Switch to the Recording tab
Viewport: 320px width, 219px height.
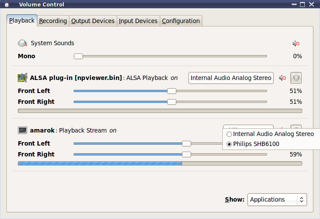pos(53,21)
